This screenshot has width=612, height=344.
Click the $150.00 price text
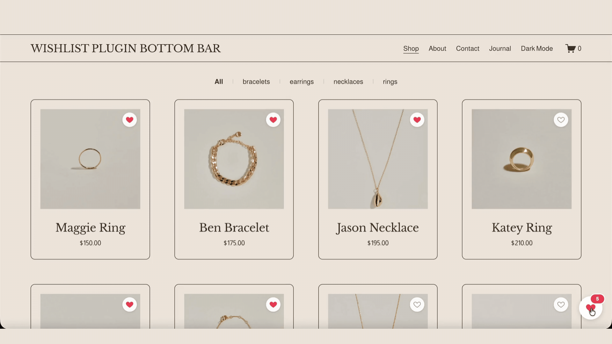91,243
